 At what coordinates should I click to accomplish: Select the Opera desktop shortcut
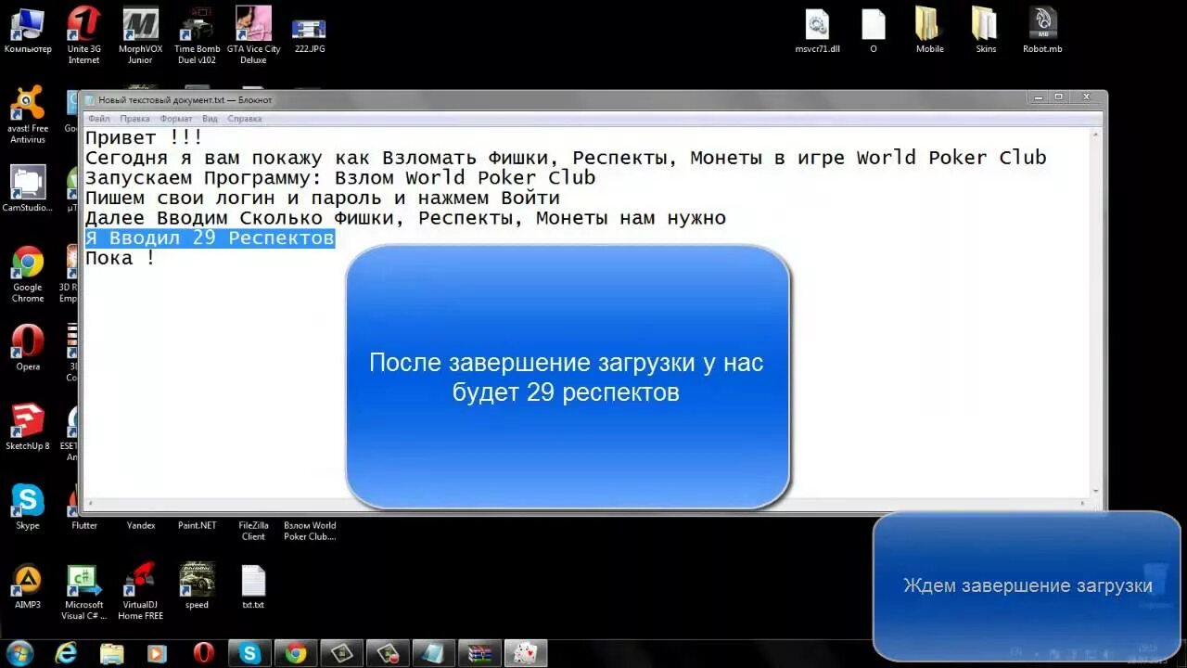pyautogui.click(x=28, y=348)
